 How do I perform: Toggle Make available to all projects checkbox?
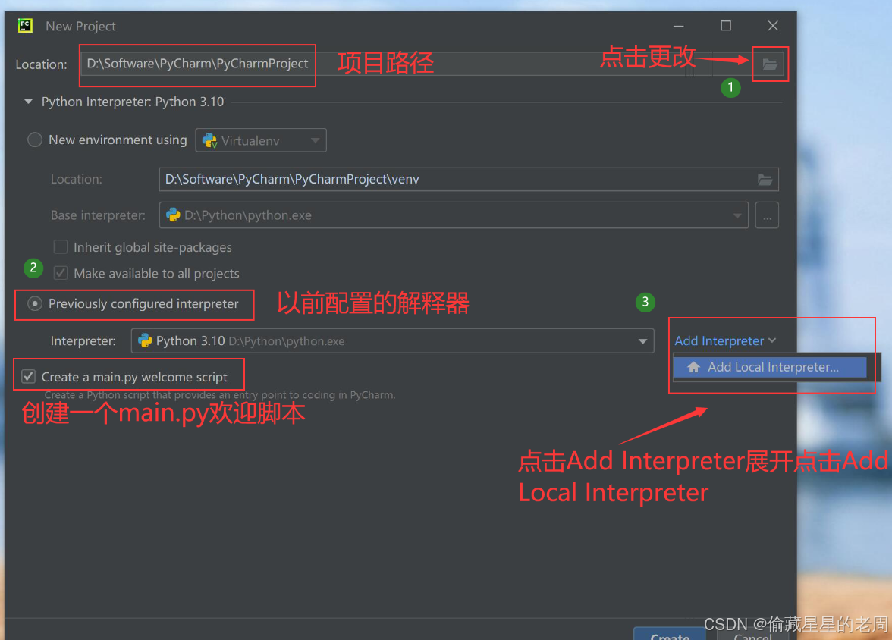click(61, 273)
